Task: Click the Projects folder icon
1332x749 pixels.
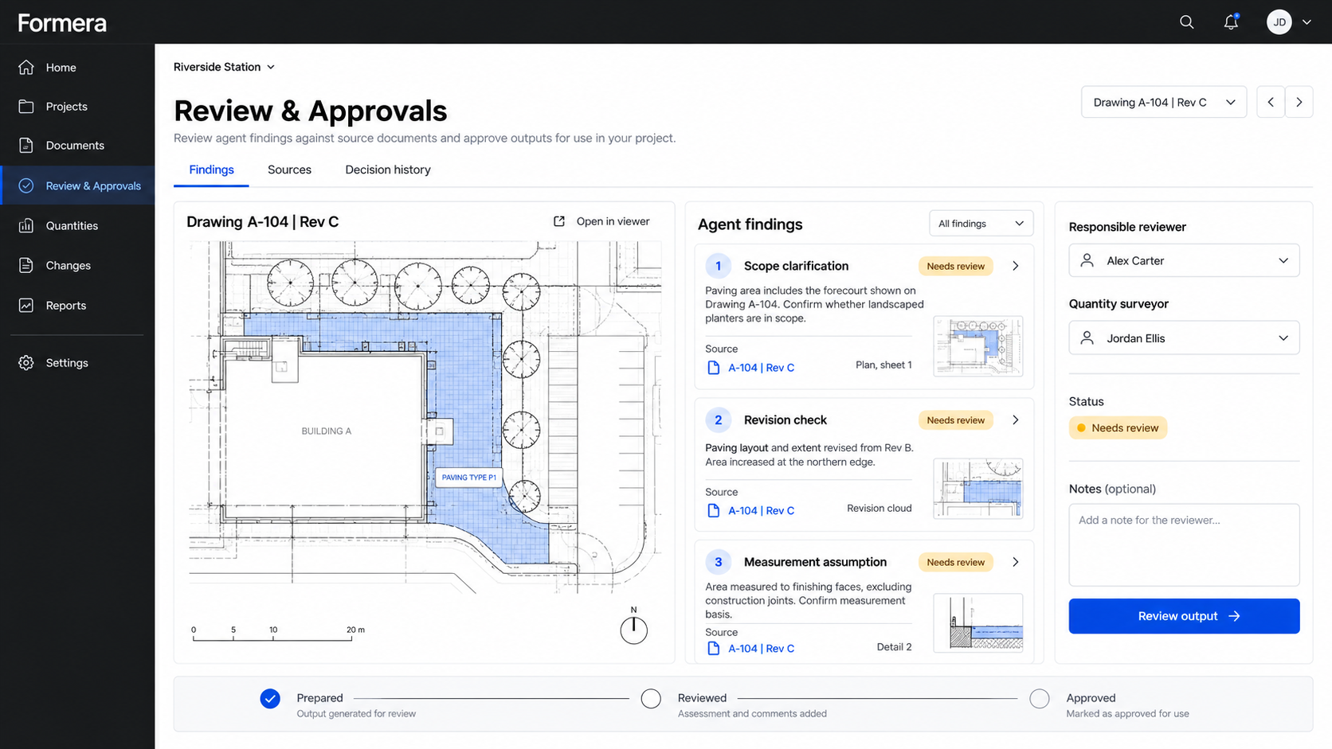Action: click(x=26, y=107)
